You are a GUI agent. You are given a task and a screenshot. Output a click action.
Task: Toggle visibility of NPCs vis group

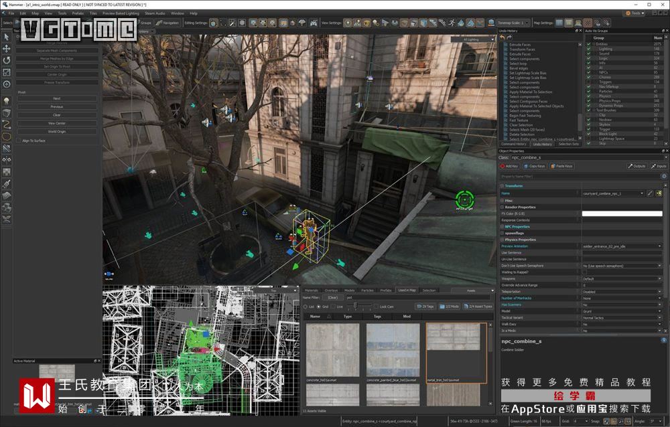click(x=588, y=72)
